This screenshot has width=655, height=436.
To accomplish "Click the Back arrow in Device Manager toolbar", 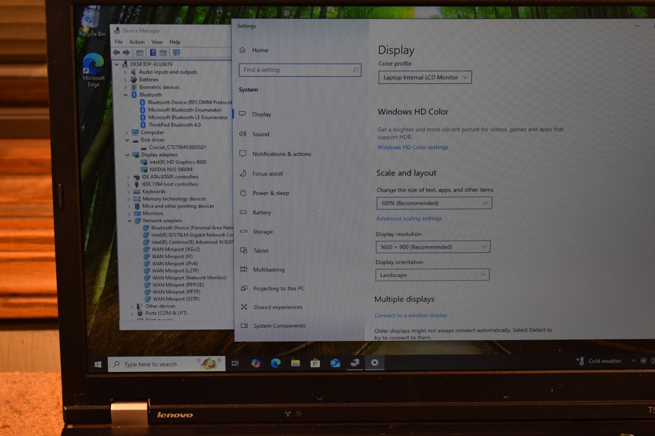I will pos(116,52).
